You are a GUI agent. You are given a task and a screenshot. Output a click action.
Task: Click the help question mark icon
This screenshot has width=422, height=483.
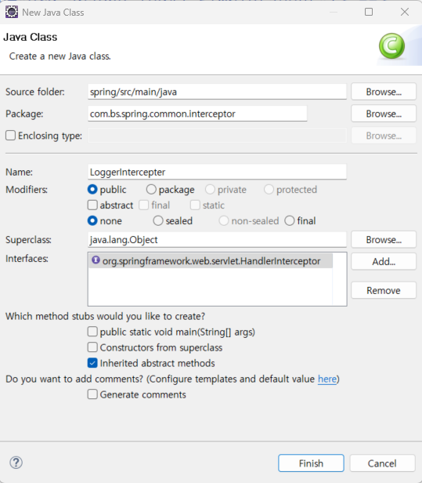tap(16, 463)
